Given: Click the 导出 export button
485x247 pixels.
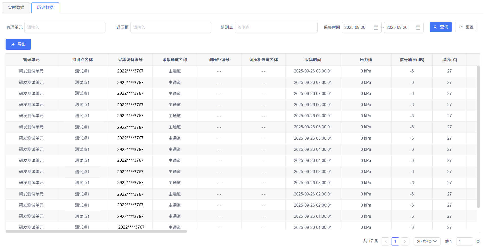Looking at the screenshot, I should pyautogui.click(x=18, y=44).
